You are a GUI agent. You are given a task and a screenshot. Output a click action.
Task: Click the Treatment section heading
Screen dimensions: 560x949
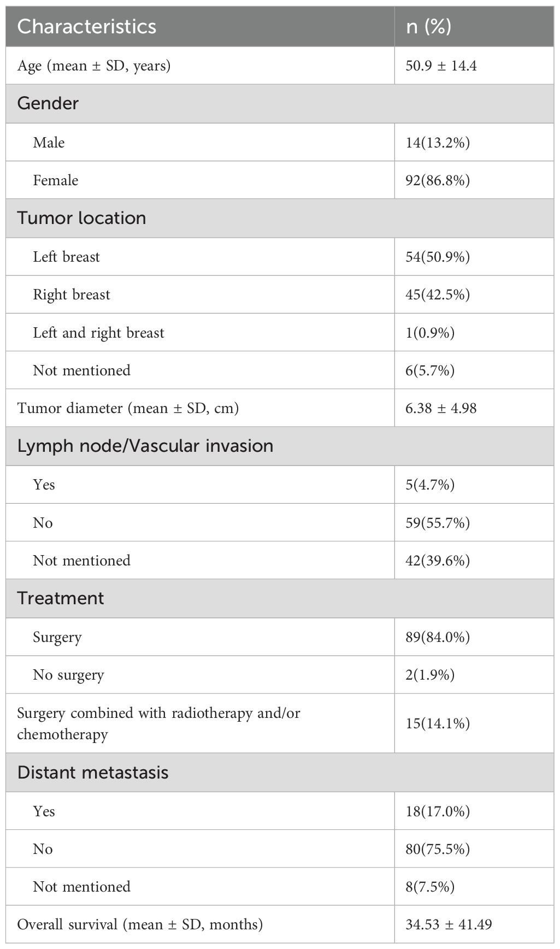click(x=60, y=598)
